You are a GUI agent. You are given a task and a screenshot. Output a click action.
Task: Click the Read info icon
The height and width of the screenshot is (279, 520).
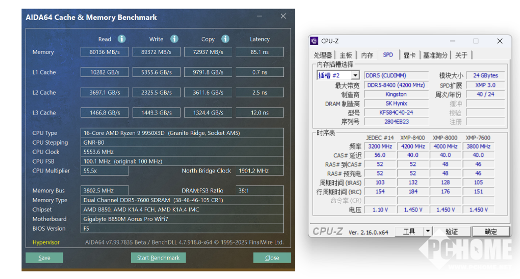tap(122, 39)
